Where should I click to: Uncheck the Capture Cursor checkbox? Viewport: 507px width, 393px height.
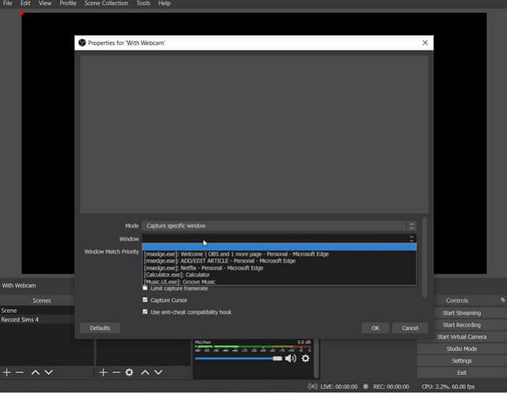[x=146, y=300]
